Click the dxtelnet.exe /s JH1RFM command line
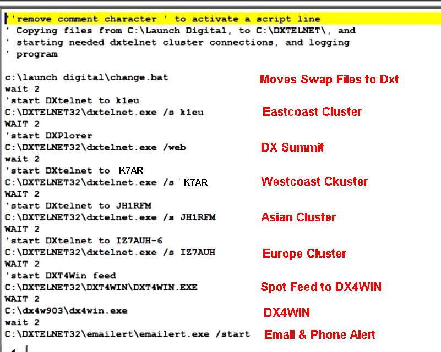This screenshot has width=441, height=352. pos(110,217)
